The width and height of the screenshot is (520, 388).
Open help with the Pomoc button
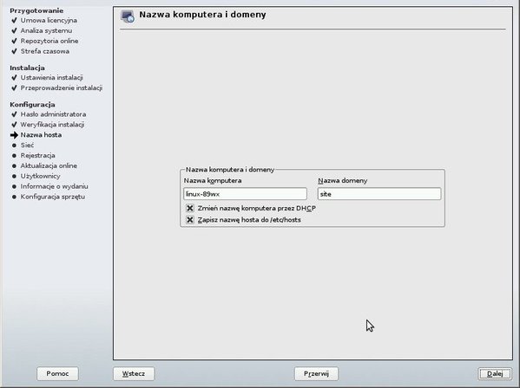pos(57,374)
